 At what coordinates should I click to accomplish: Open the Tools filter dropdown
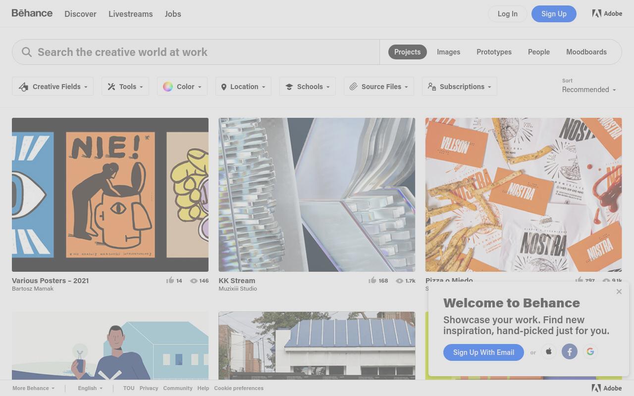[x=125, y=87]
